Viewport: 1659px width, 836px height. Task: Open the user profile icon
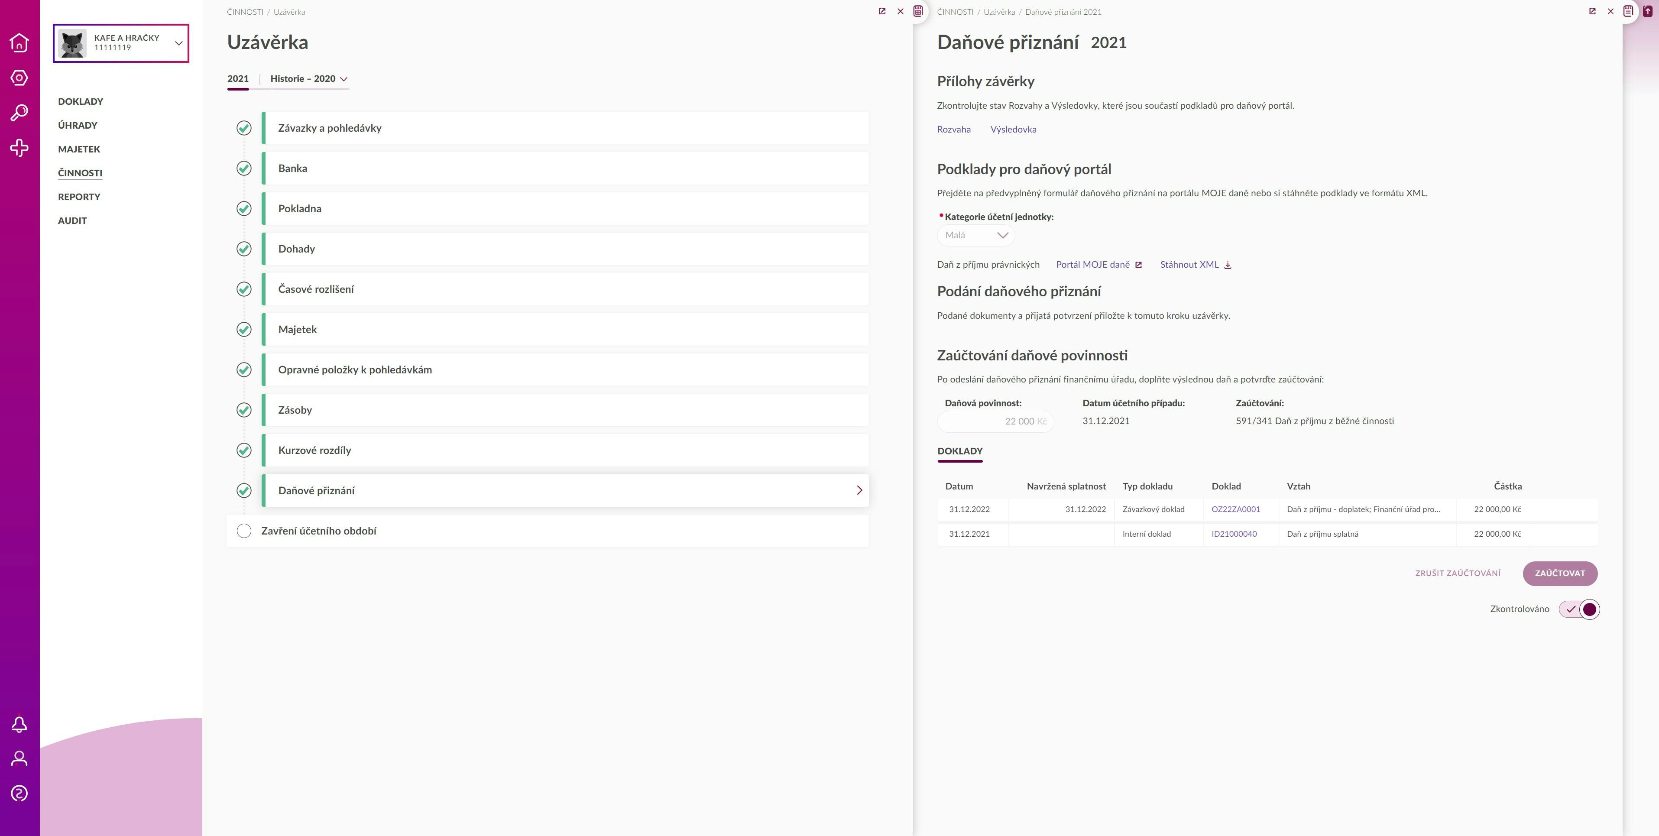(x=19, y=759)
